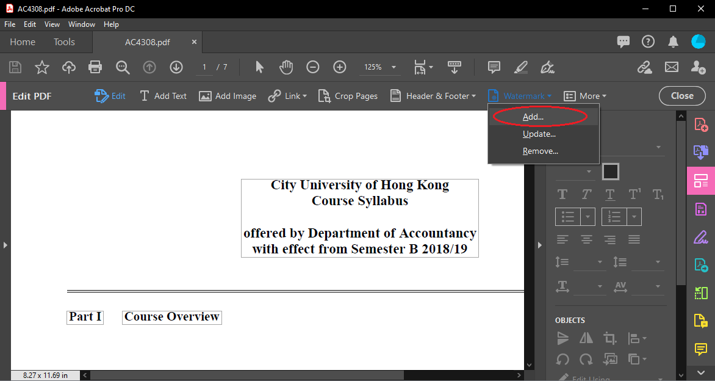Screen dimensions: 715x381
Task: Click the Crop Pages tool
Action: [348, 96]
